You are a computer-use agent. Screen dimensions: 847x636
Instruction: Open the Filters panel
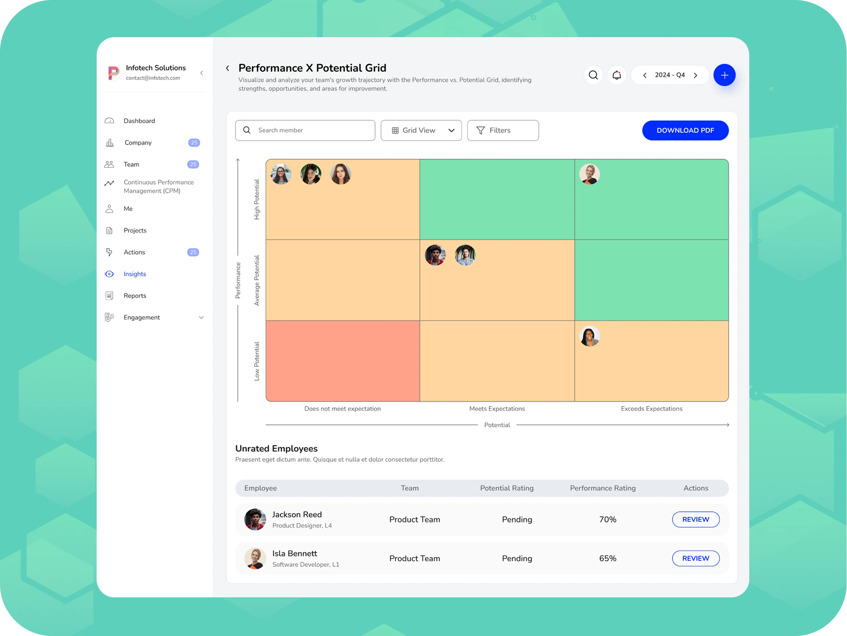coord(502,130)
